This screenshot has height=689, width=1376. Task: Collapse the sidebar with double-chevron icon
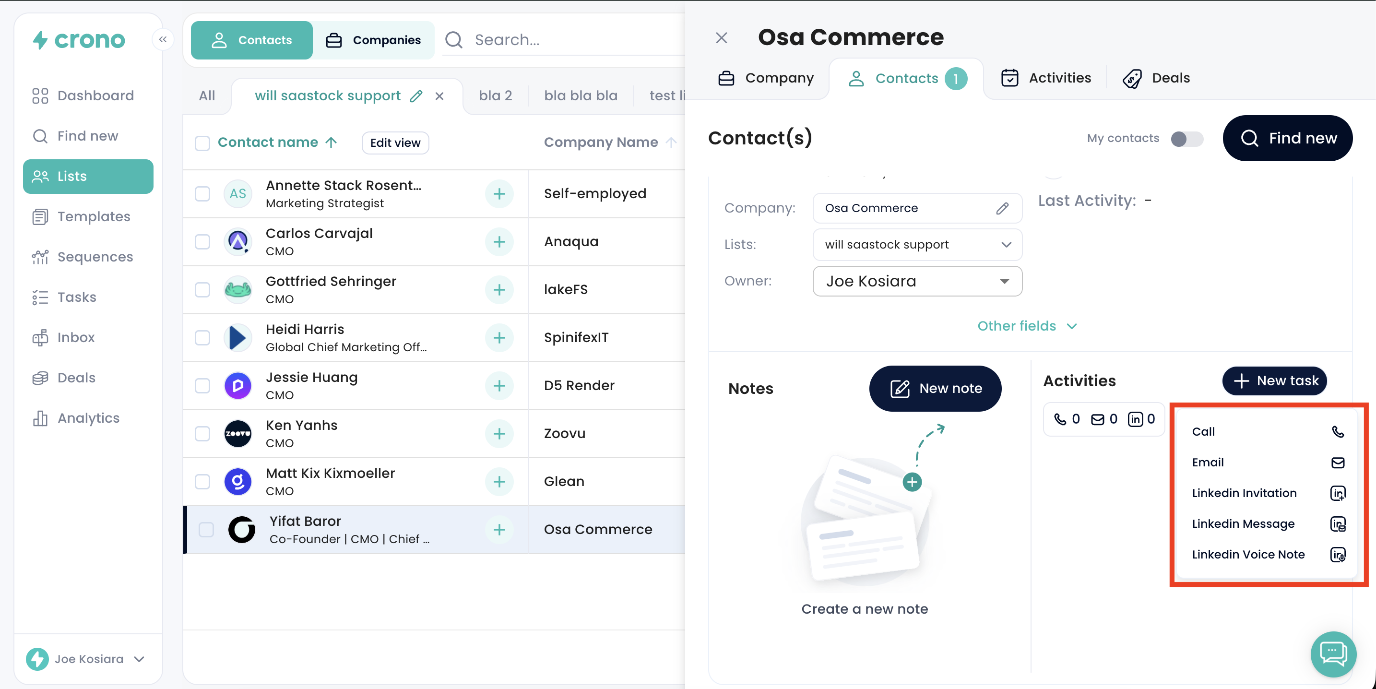coord(163,39)
